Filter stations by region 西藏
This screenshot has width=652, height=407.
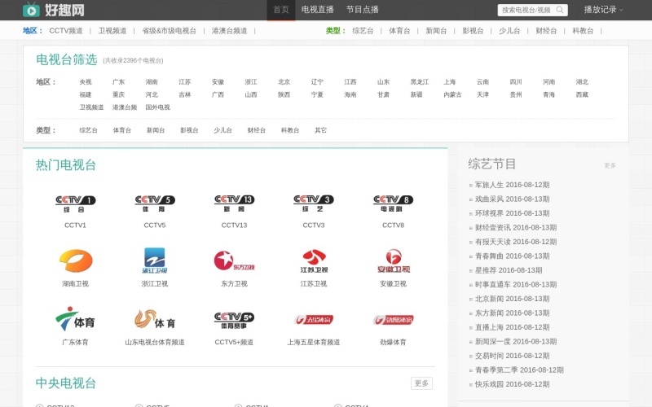click(582, 94)
